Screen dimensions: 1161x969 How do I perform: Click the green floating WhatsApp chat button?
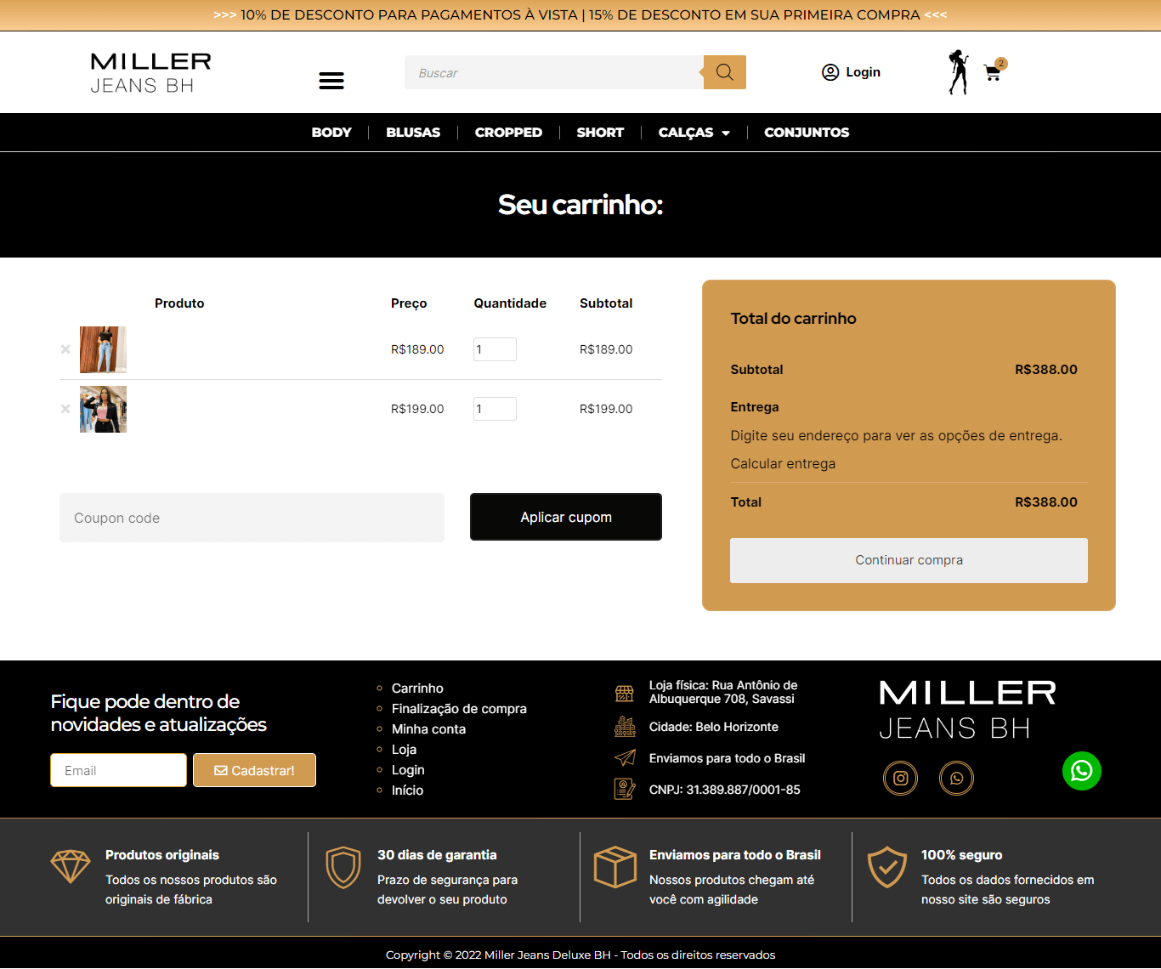[x=1082, y=771]
